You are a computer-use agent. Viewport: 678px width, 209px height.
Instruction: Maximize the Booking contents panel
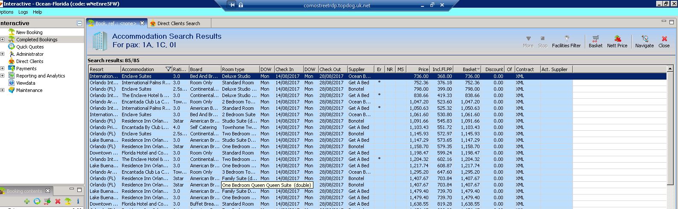79,190
